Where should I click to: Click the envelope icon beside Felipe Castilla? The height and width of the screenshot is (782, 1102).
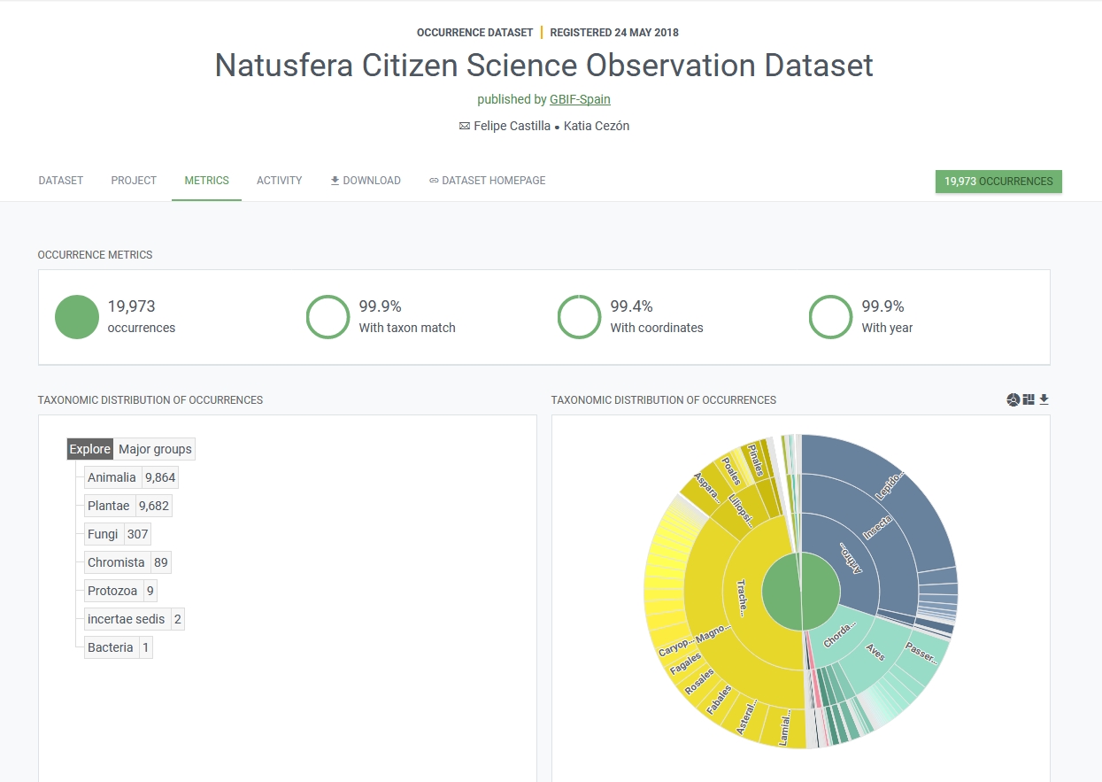coord(464,127)
